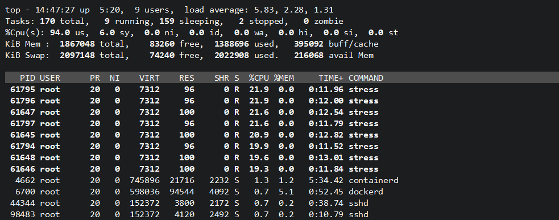Click containerd VIRT value 745896

(145, 180)
